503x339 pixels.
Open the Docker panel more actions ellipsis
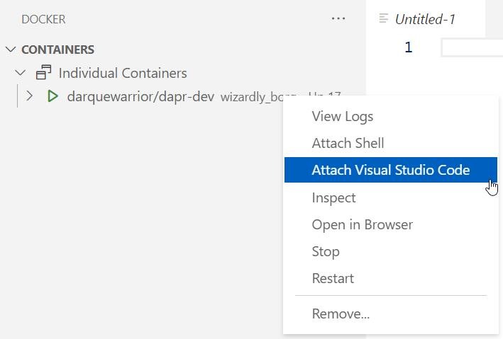[x=338, y=18]
